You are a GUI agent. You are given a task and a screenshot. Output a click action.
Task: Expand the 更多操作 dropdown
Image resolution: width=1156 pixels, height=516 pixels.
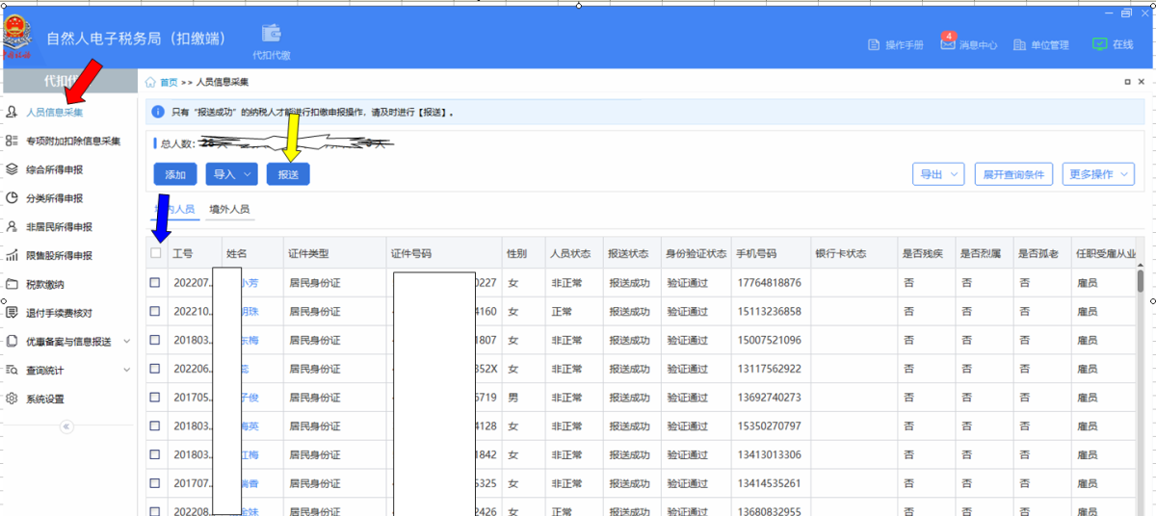point(1098,174)
